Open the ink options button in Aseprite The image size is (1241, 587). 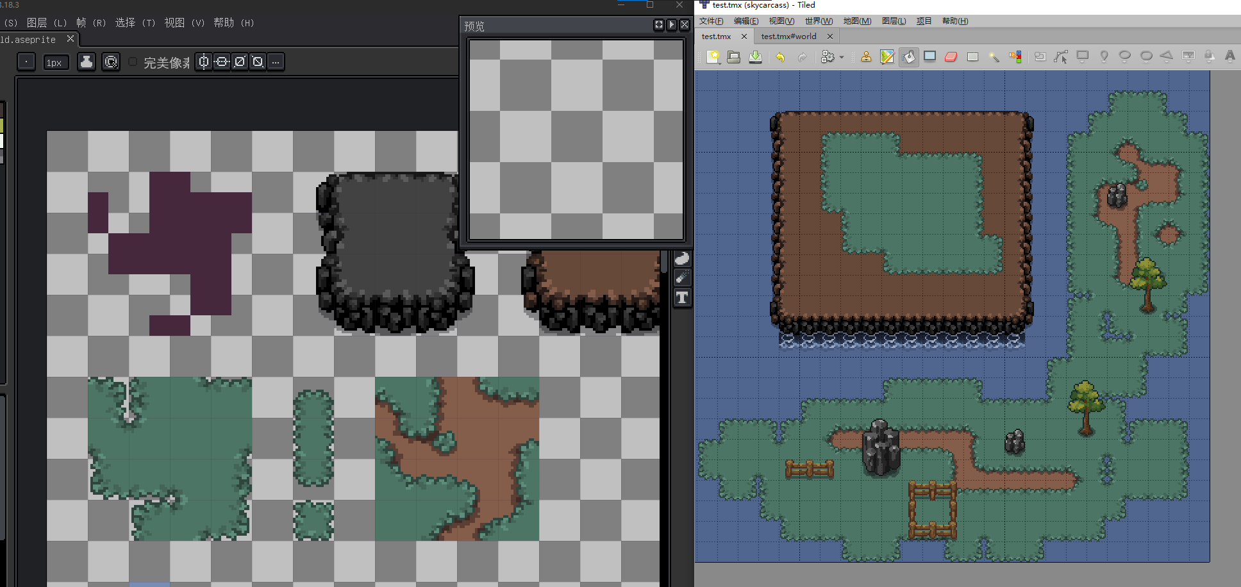click(87, 62)
